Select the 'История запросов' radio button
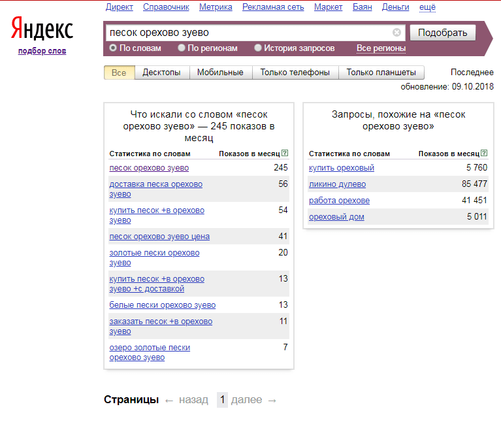The width and height of the screenshot is (501, 428). coord(257,48)
